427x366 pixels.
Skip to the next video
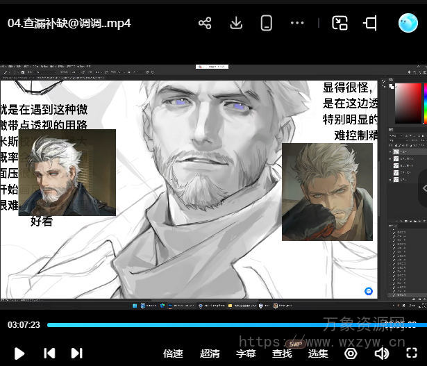pos(77,353)
